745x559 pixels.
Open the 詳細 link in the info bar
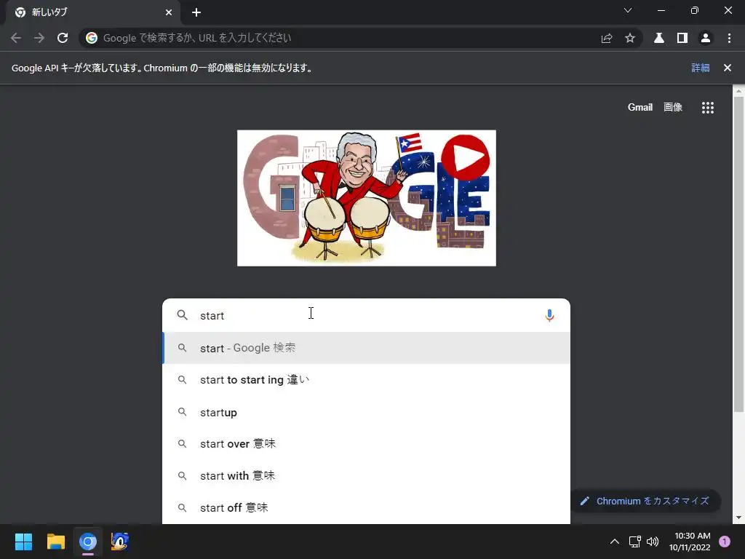coord(701,68)
